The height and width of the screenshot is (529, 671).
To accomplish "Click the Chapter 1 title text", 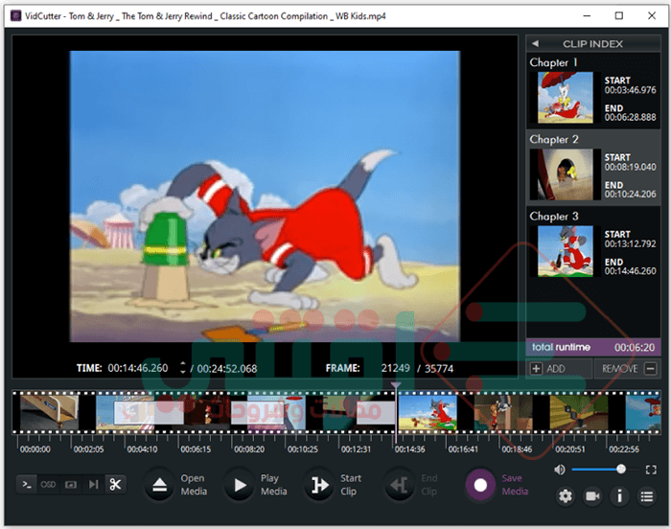I will tap(554, 62).
